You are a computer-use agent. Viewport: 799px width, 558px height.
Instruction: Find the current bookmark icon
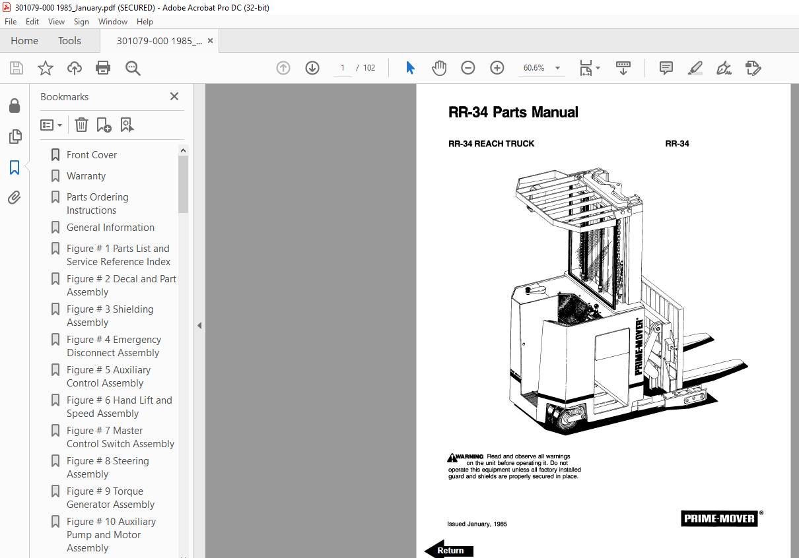[127, 125]
